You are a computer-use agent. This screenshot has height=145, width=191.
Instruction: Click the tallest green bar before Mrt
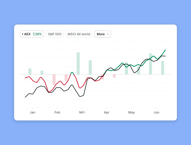(x=78, y=63)
